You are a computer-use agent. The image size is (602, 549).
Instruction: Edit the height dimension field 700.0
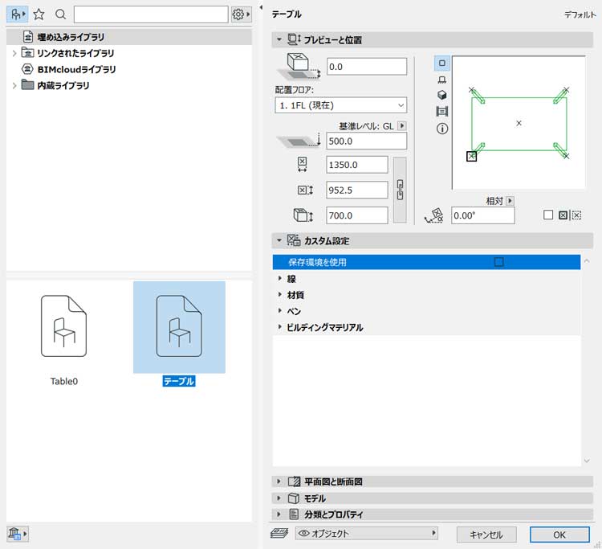pyautogui.click(x=356, y=215)
